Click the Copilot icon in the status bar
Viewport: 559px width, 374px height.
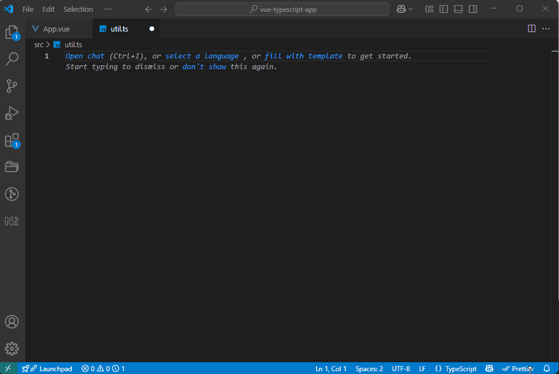pos(489,368)
